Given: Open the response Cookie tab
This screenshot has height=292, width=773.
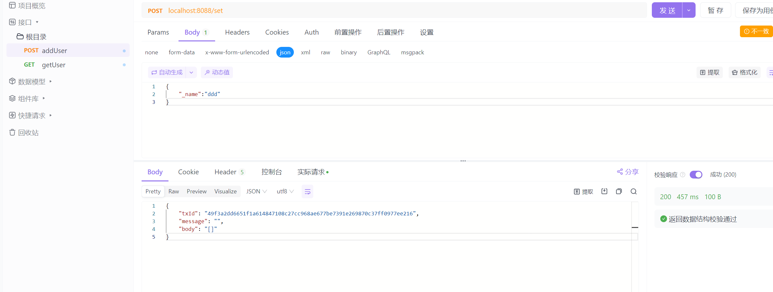Looking at the screenshot, I should pyautogui.click(x=188, y=172).
